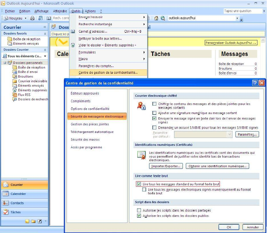
Task: Choose Nettoyer la boîte aux lettres entry
Action: (108, 38)
